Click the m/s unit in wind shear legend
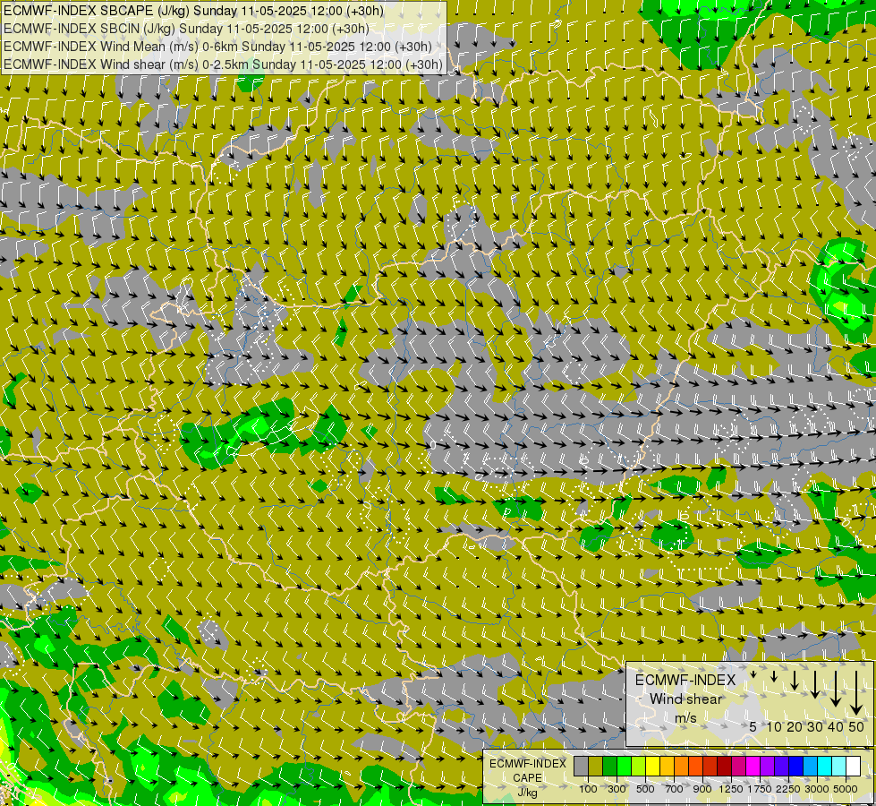876x806 pixels. (x=685, y=718)
